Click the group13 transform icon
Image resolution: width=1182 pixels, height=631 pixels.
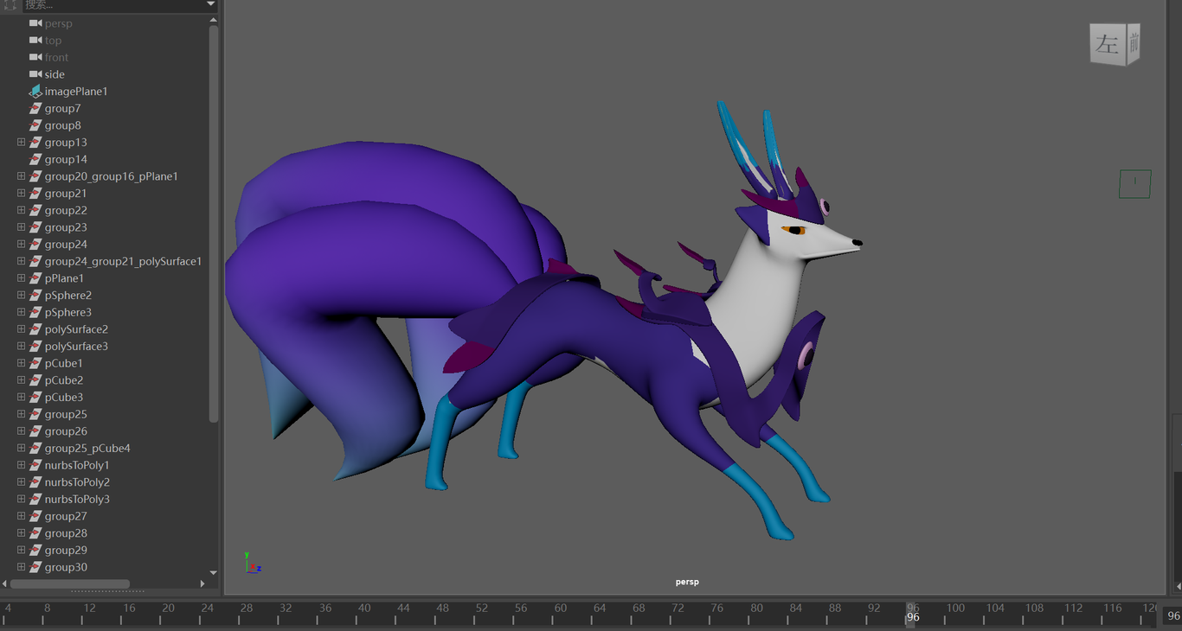point(35,143)
